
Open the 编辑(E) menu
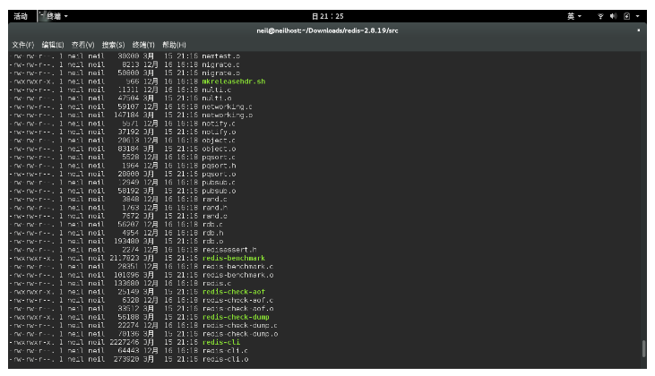(52, 45)
